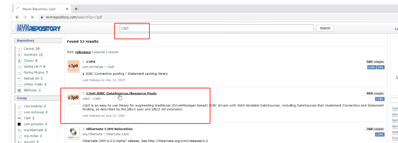
Task: Click the Spring Lib M repository icon
Action: (19, 67)
